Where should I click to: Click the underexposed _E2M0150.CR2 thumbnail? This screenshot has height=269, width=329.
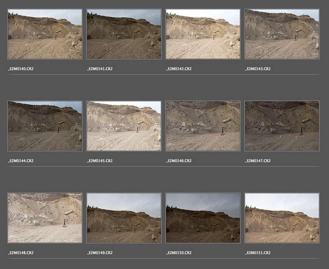[x=203, y=218]
